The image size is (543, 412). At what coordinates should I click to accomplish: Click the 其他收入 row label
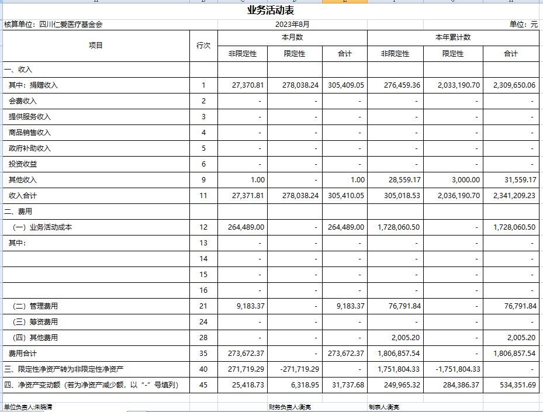23,180
